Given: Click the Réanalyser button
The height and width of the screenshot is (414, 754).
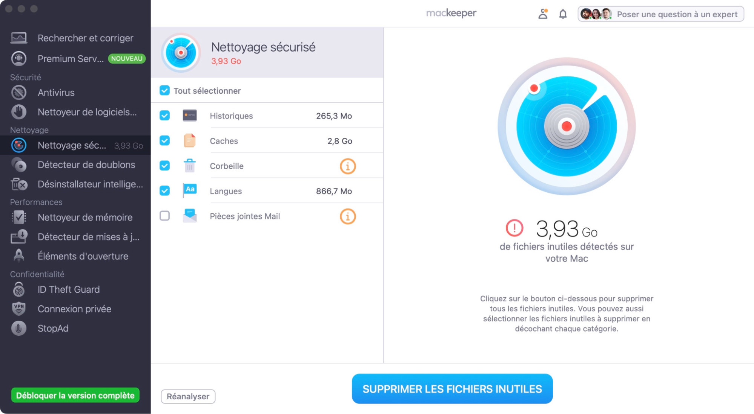Looking at the screenshot, I should [x=189, y=396].
